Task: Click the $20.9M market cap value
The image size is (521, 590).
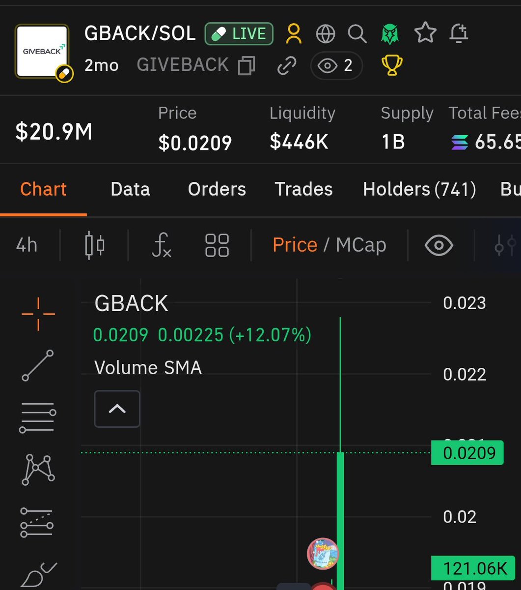Action: point(54,132)
